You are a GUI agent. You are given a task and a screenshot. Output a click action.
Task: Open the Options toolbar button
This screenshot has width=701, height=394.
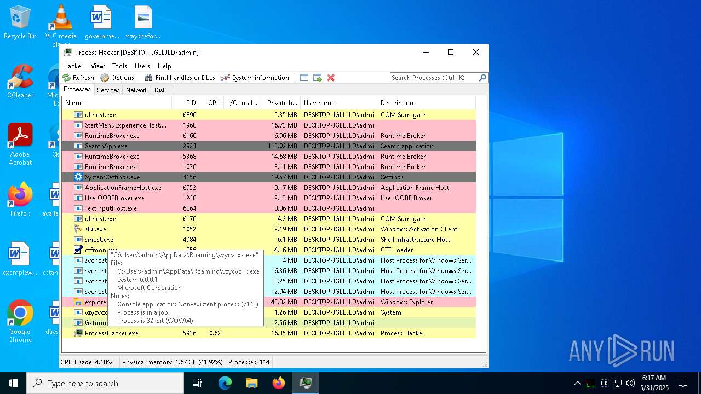click(x=117, y=78)
